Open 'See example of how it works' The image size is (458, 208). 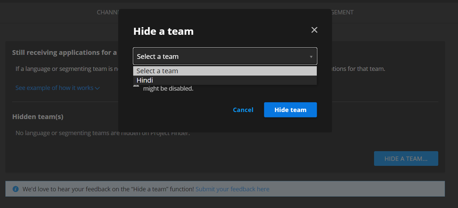click(54, 88)
